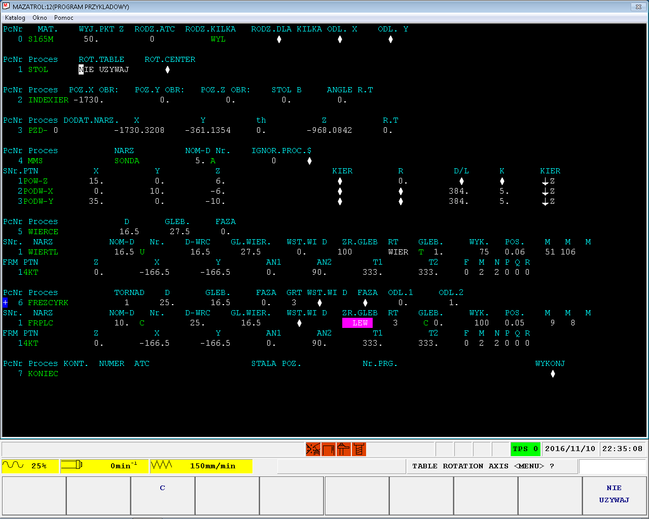
Task: Click the spindle speed icon beside 0min-1
Action: click(x=71, y=465)
